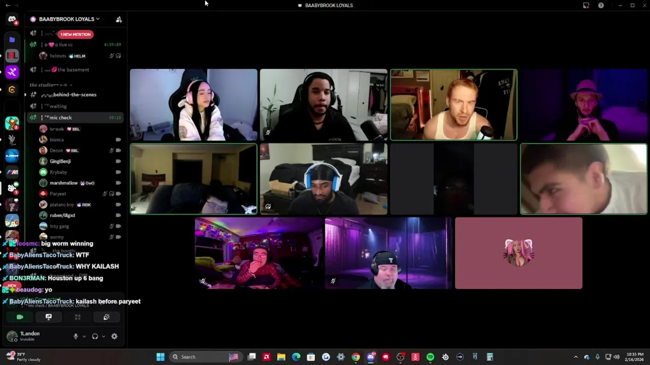Open the blue folder server group
This screenshot has height=365, width=650.
coord(12,40)
